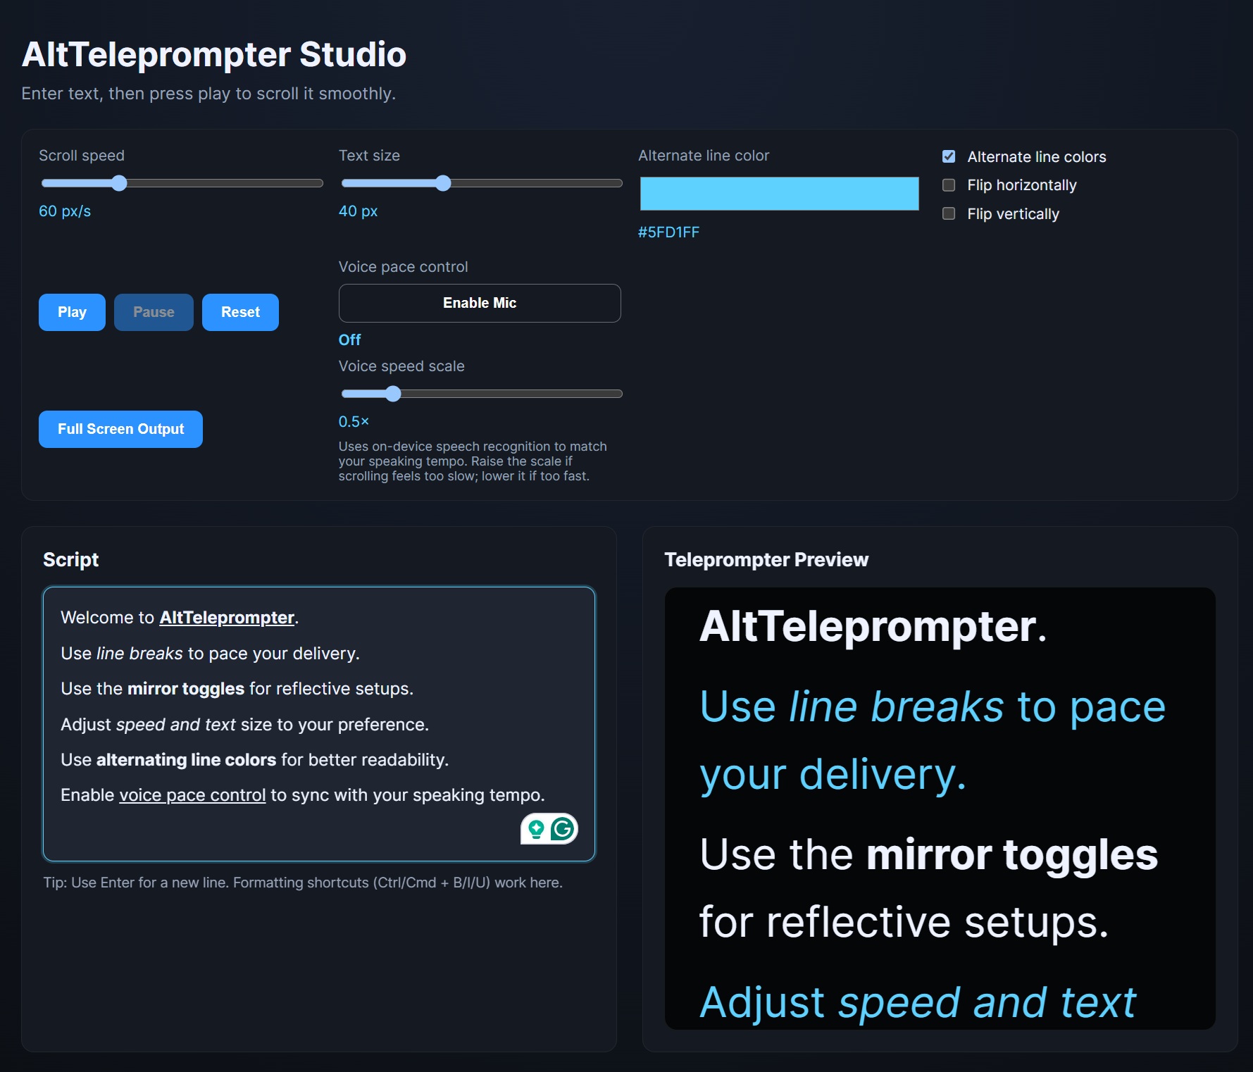Click the '0.5×' voice scale value
Viewport: 1253px width, 1072px height.
point(354,422)
